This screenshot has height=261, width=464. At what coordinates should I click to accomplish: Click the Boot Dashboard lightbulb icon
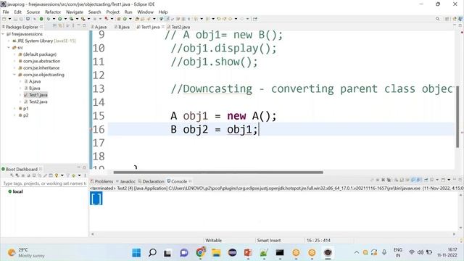[57, 175]
